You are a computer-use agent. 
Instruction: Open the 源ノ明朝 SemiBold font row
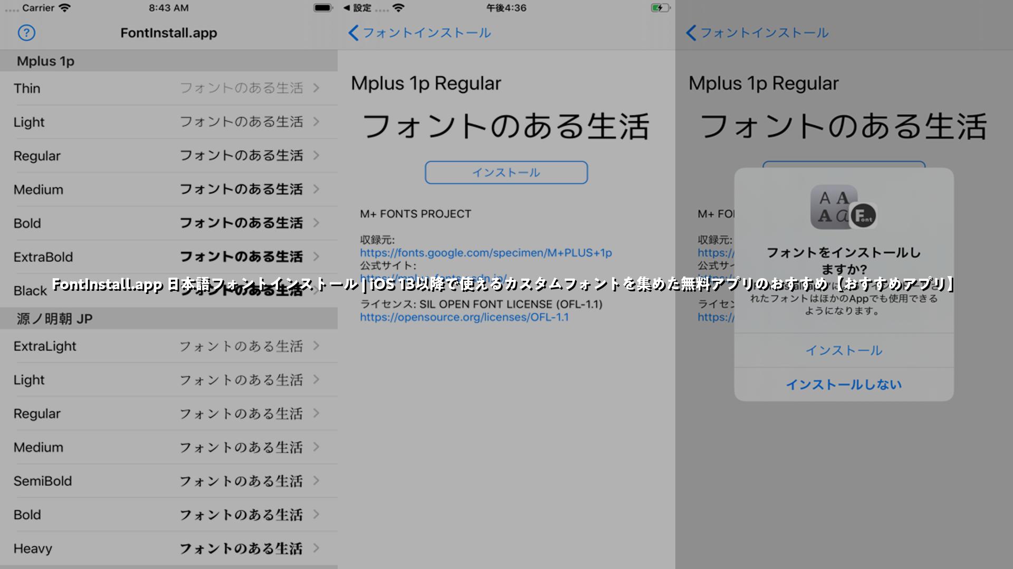coord(169,481)
